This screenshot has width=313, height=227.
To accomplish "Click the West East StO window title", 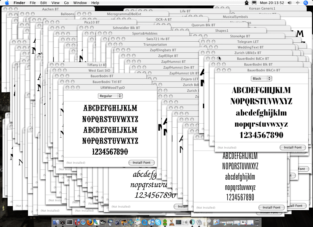I will pos(99,70).
